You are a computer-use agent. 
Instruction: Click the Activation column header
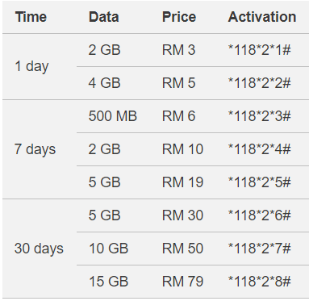click(262, 17)
